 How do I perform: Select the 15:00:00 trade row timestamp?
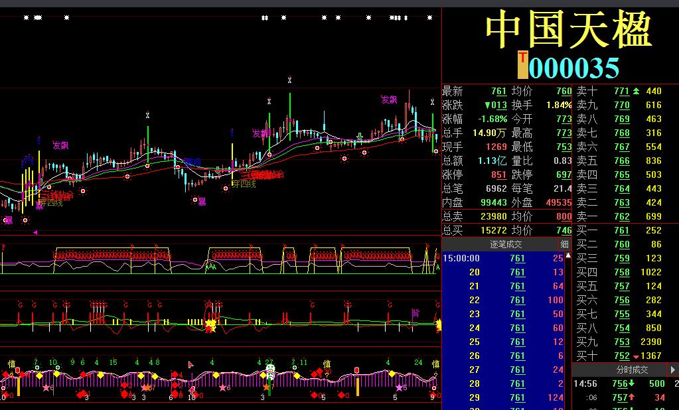[461, 259]
